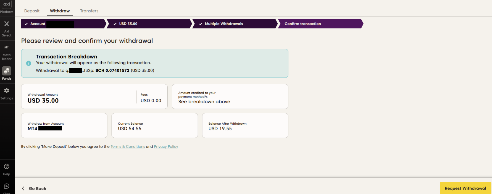Switch to the Deposit tab
Image resolution: width=492 pixels, height=194 pixels.
32,11
